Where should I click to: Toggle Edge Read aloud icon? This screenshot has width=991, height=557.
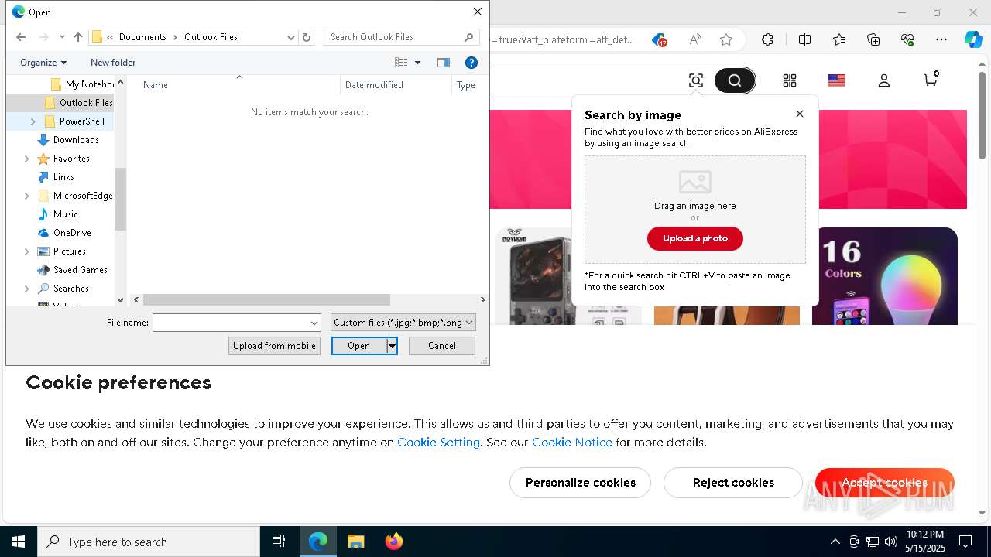click(695, 39)
